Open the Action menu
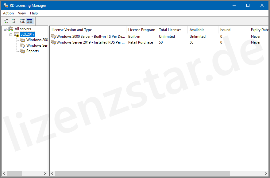 click(x=8, y=13)
